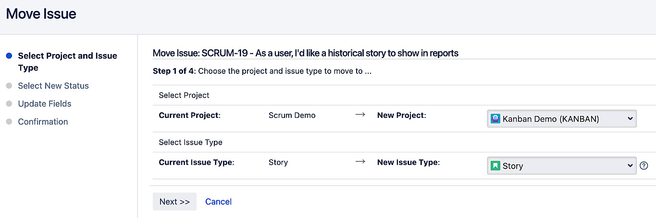Click the help question mark icon

pyautogui.click(x=644, y=166)
